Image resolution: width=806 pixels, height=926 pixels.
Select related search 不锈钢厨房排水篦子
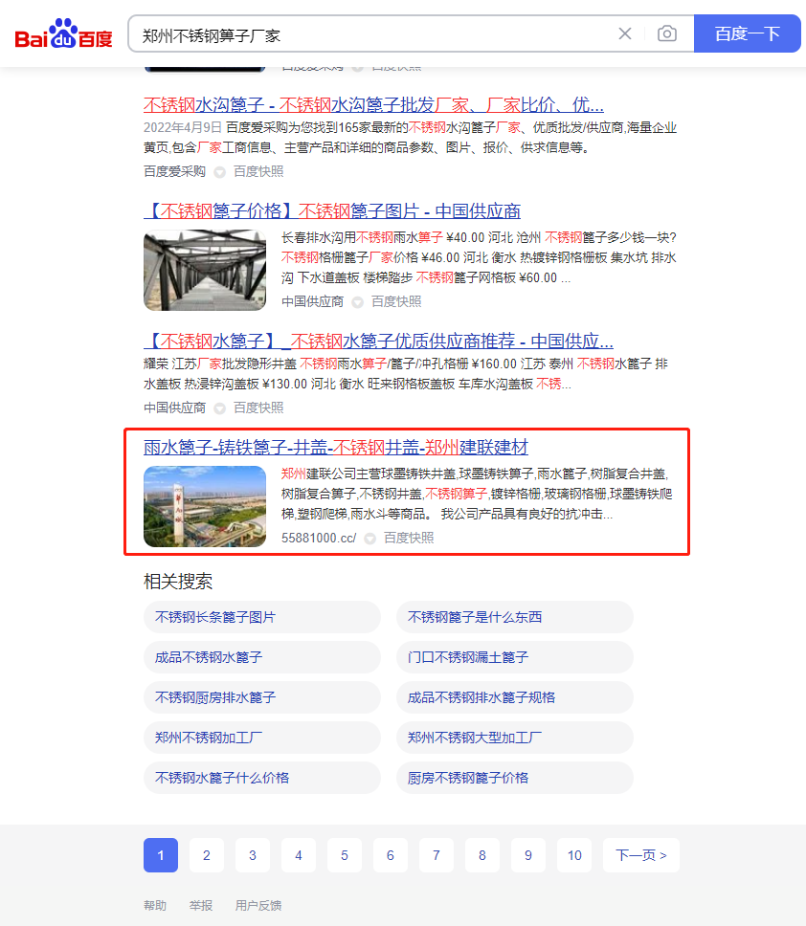tap(261, 697)
